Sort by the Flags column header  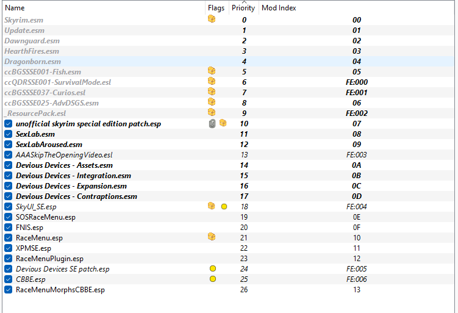[x=216, y=8]
